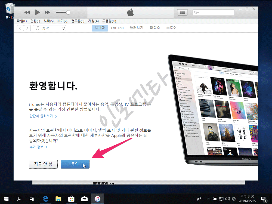Screen dimensions: 272x204
Task: Open the People icon in system tray
Action: (199, 199)
